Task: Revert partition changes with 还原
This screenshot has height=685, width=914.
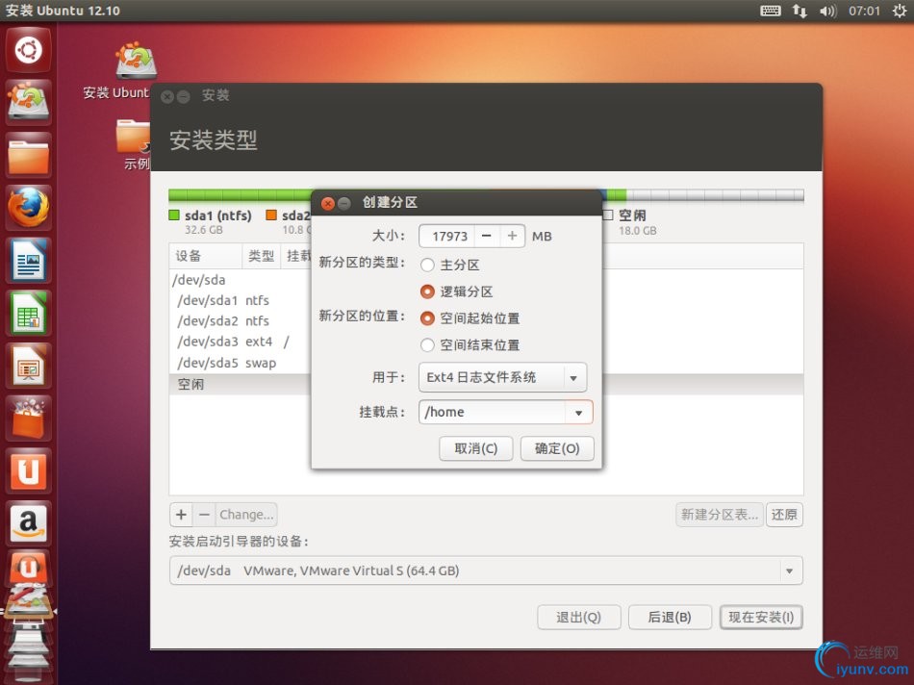Action: [784, 515]
